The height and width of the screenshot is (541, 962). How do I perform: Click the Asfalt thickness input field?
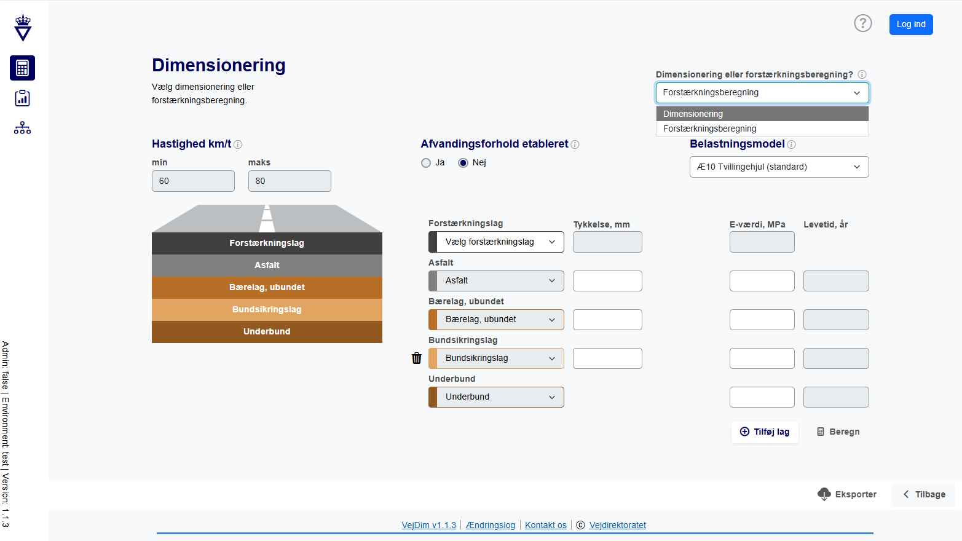tap(607, 281)
